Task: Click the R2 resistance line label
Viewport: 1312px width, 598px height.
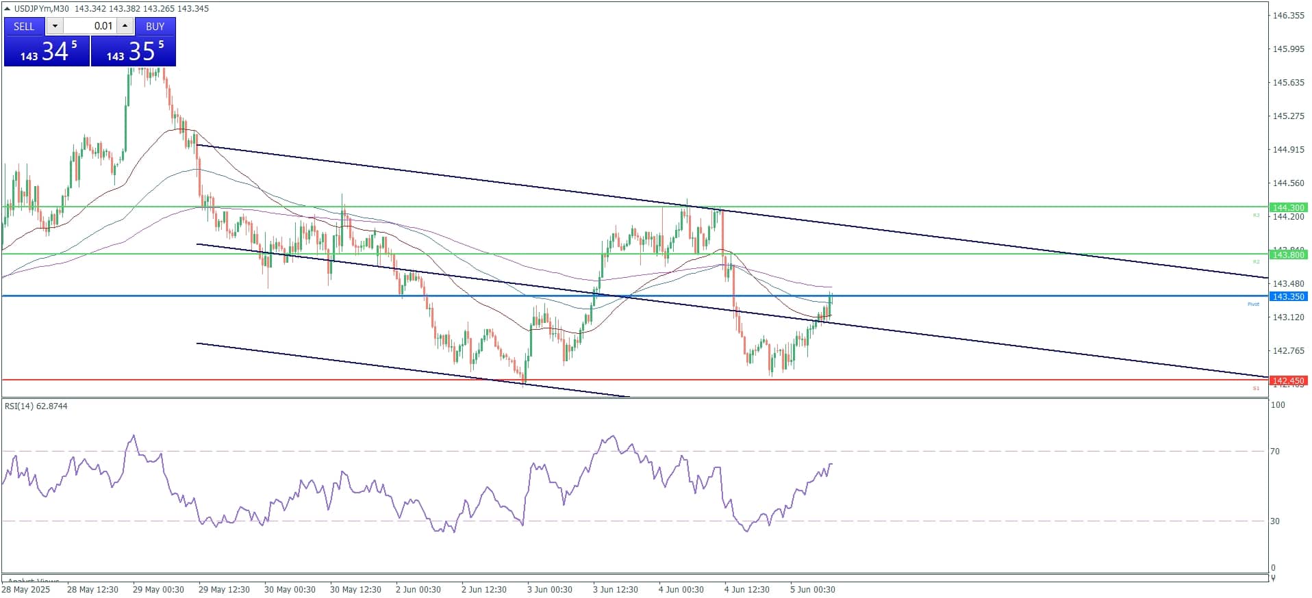Action: (x=1256, y=262)
